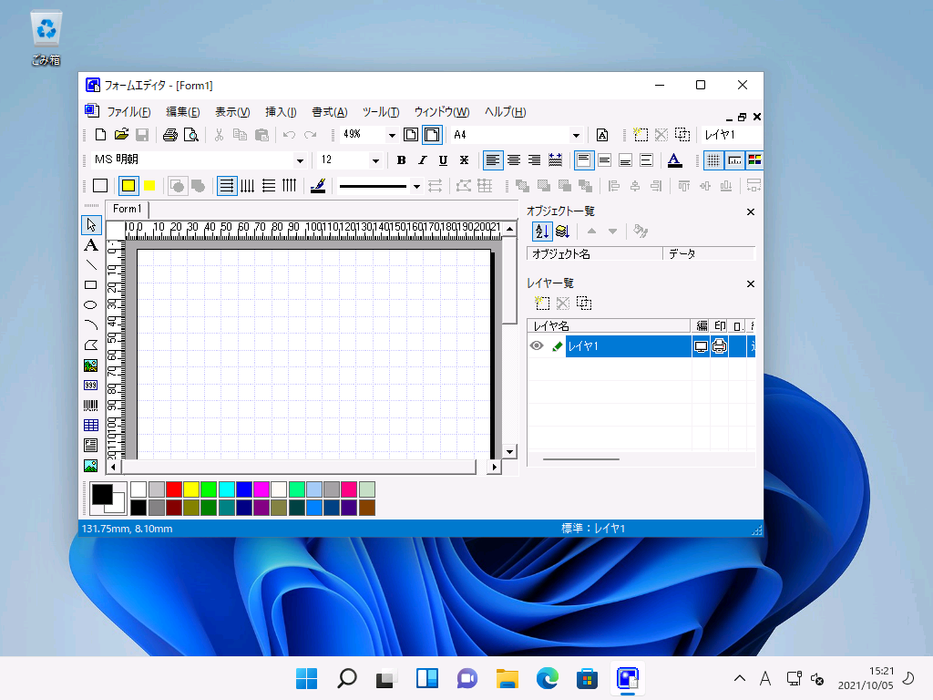Image resolution: width=933 pixels, height=700 pixels.
Task: Expand the MS 明朝 font dropdown
Action: coord(300,160)
